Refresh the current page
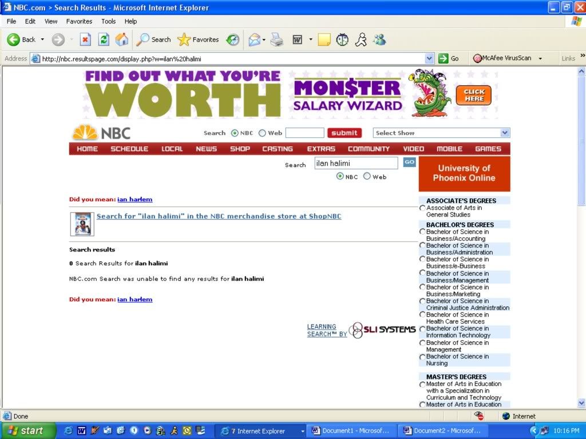 coord(104,39)
